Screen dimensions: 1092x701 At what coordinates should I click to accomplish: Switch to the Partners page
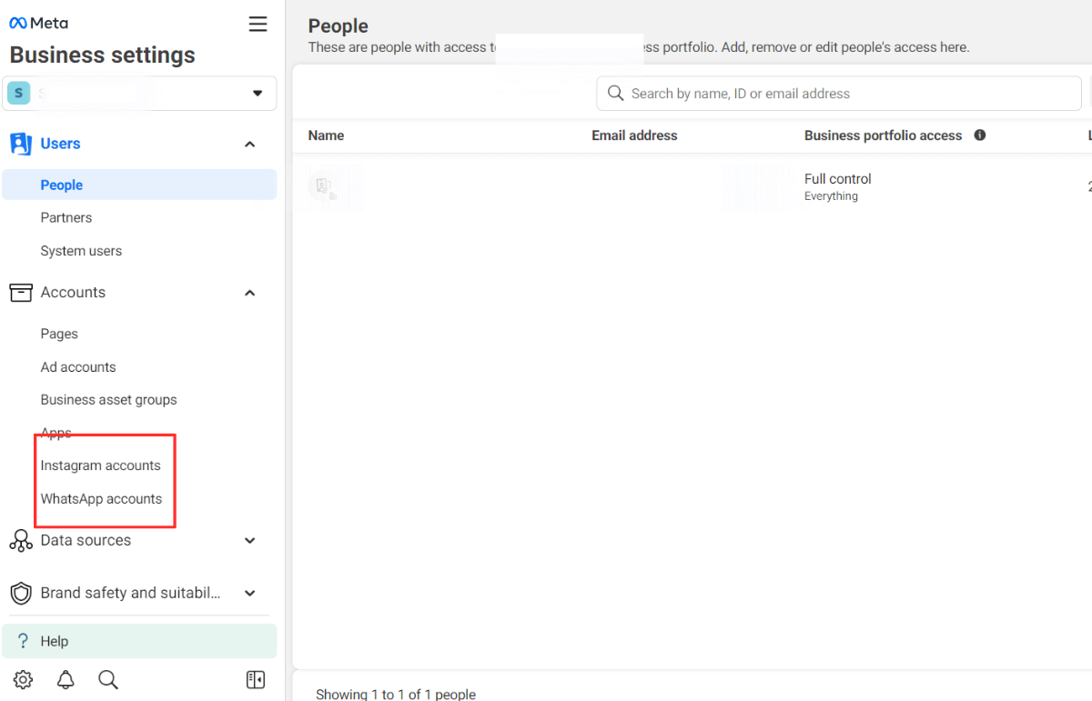[66, 217]
